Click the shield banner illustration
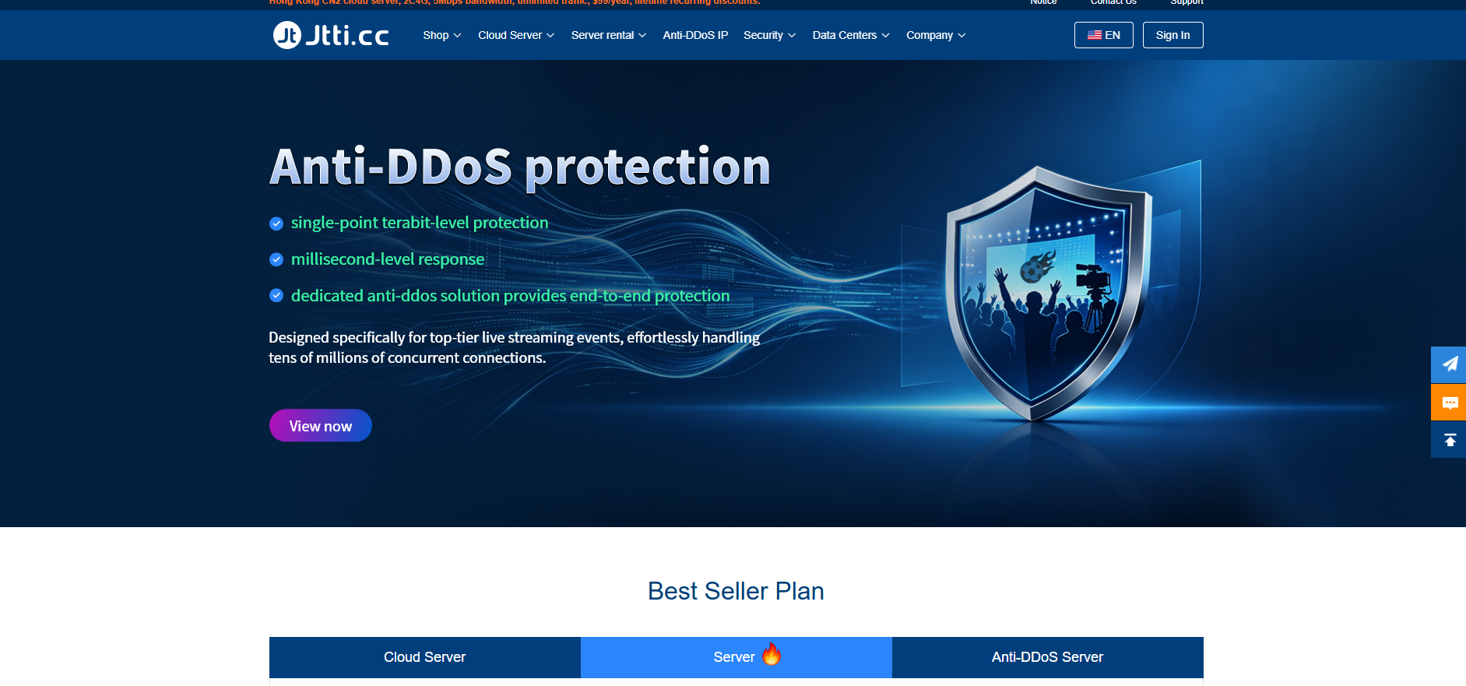 click(1051, 292)
